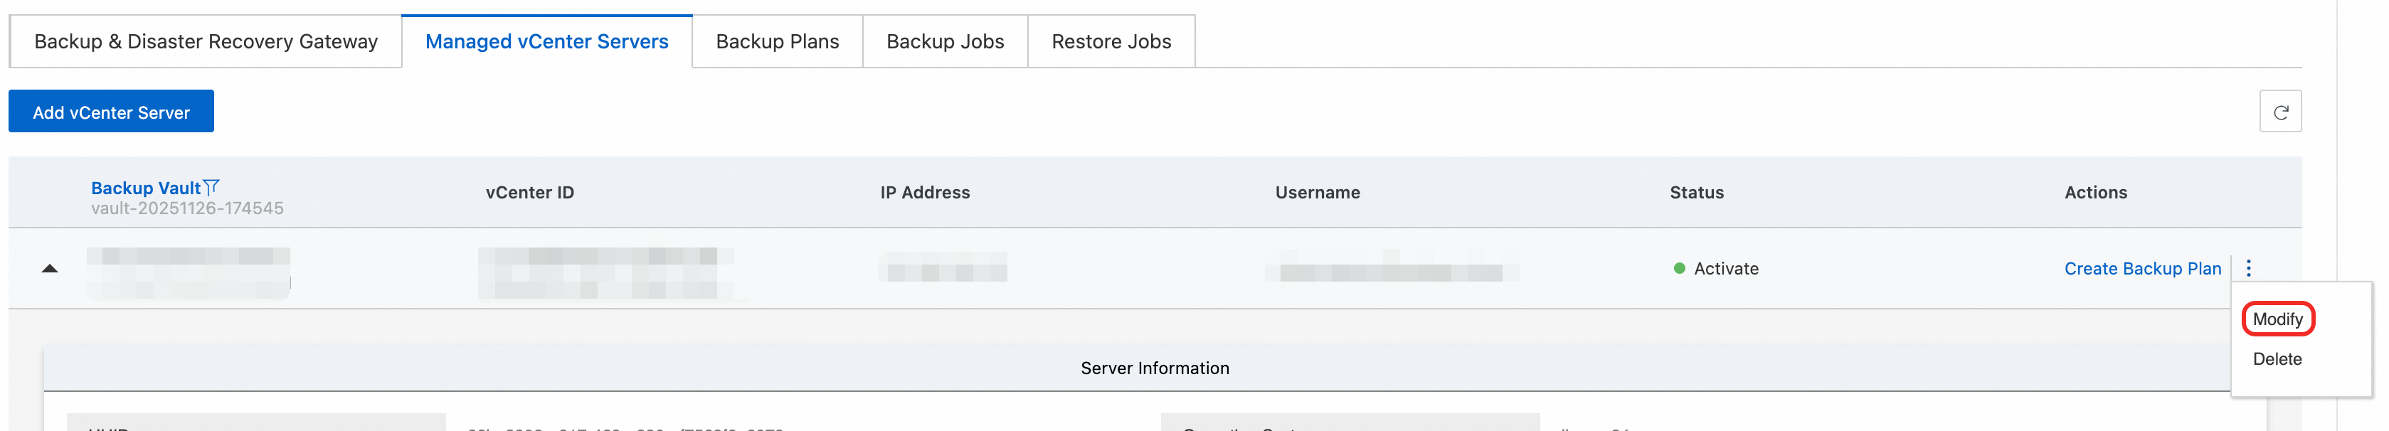
Task: Click the Username column header
Action: (x=1317, y=193)
